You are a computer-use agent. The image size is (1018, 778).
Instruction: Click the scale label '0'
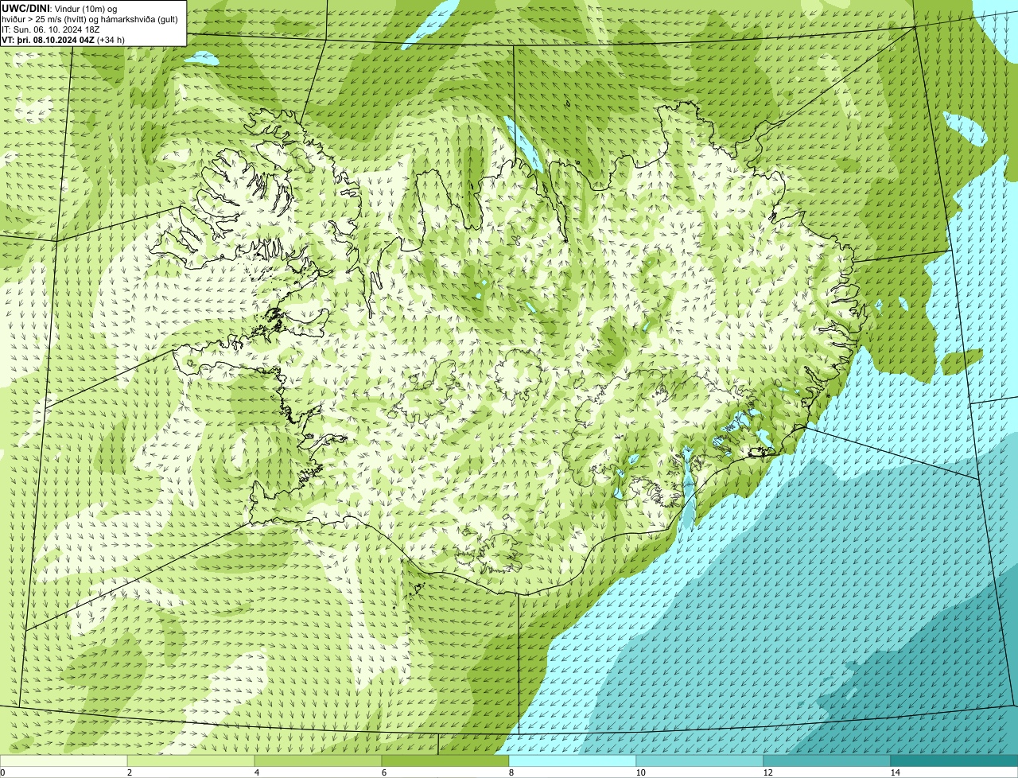(x=2, y=772)
